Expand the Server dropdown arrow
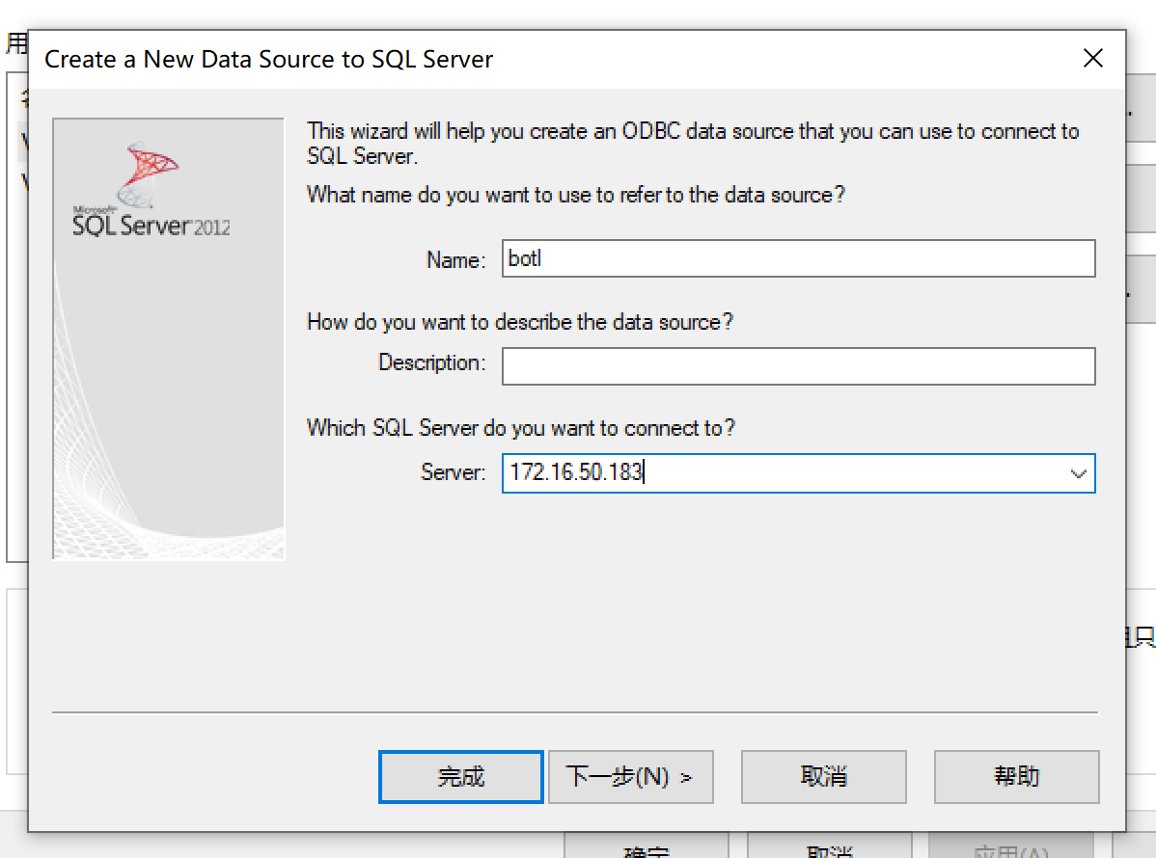Viewport: 1156px width, 858px height. (1078, 473)
